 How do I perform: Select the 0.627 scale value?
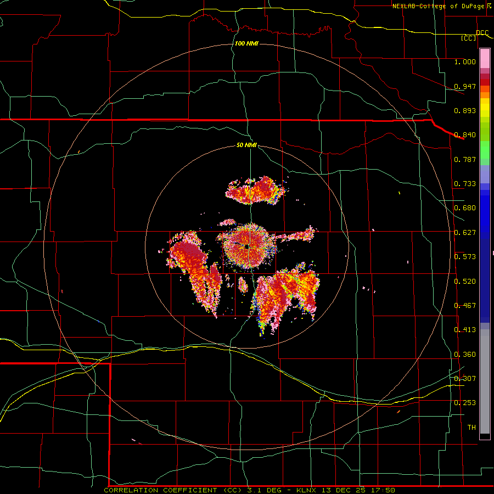[x=465, y=233]
